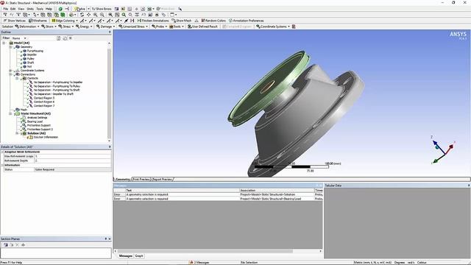Screen dimensions: 471x265
Task: Select No Separation Impeller To Shaft contact
Action: (54, 94)
